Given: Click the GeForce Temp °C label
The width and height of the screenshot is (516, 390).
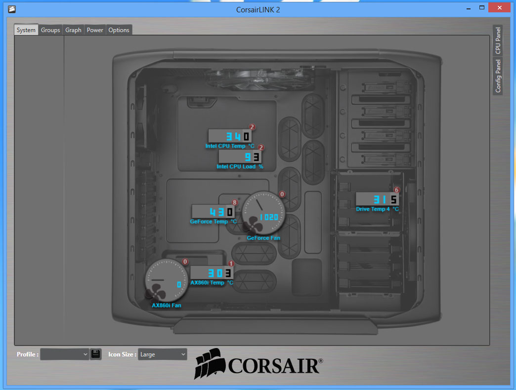Looking at the screenshot, I should pos(213,222).
